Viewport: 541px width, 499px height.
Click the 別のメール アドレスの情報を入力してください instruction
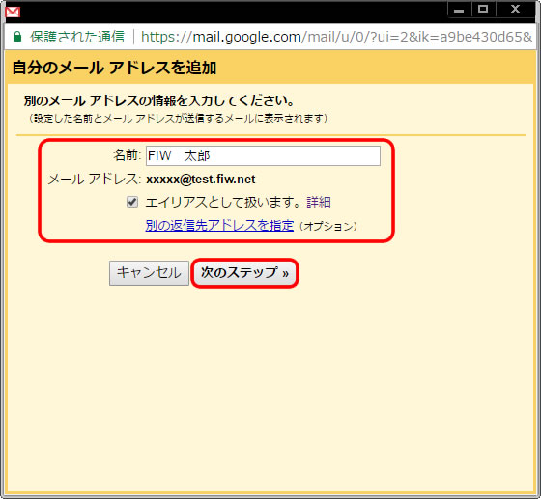point(159,101)
